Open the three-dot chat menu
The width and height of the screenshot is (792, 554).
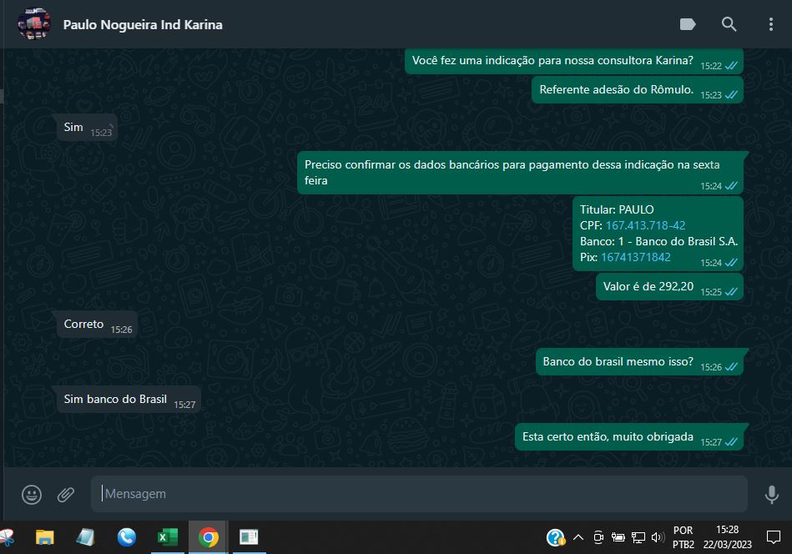(x=771, y=24)
